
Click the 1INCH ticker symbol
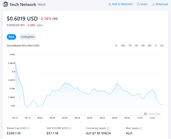pyautogui.click(x=41, y=5)
